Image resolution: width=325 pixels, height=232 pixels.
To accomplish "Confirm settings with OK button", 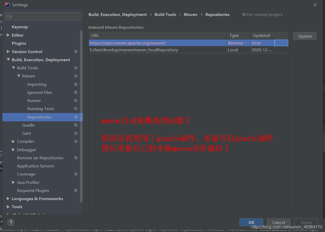I will tap(251, 222).
